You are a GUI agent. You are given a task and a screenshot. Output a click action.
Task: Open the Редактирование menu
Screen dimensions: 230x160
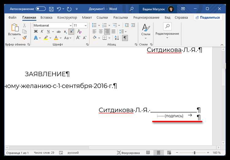(167, 31)
